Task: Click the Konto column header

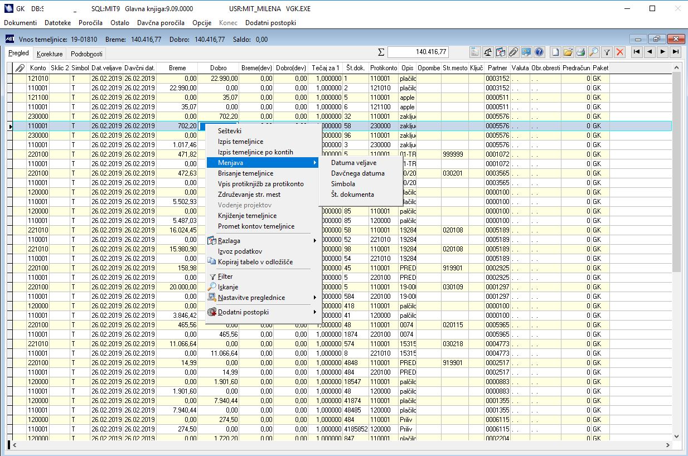Action: point(38,68)
